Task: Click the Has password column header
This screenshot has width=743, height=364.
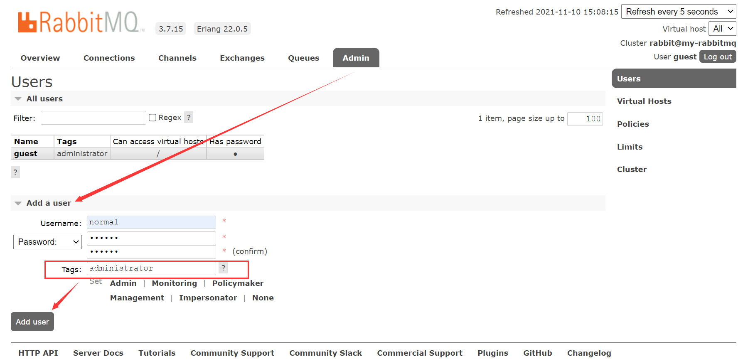Action: [x=235, y=141]
